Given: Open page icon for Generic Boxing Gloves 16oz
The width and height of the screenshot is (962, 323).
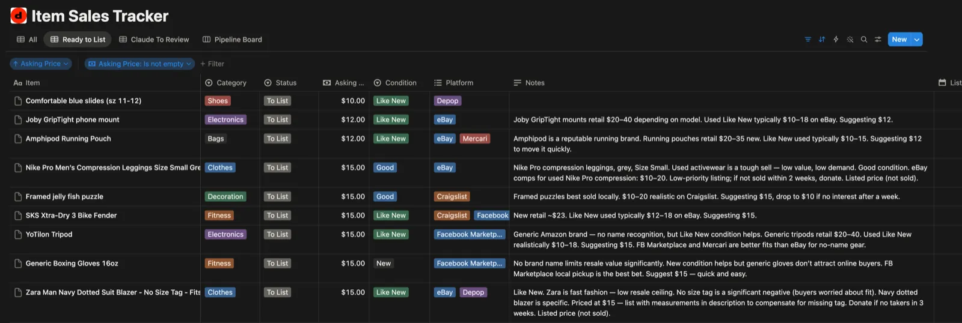Looking at the screenshot, I should [18, 264].
